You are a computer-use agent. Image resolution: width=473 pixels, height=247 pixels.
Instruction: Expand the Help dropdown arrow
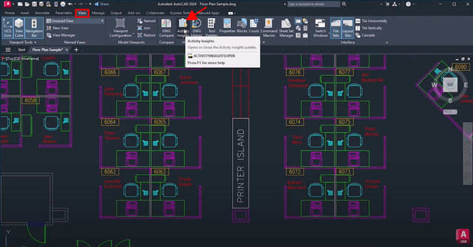tap(413, 4)
